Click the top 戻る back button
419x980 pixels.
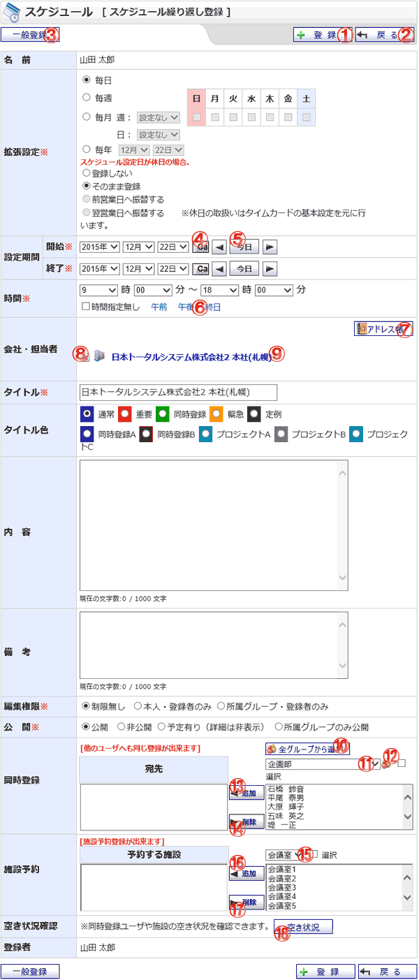[x=384, y=35]
